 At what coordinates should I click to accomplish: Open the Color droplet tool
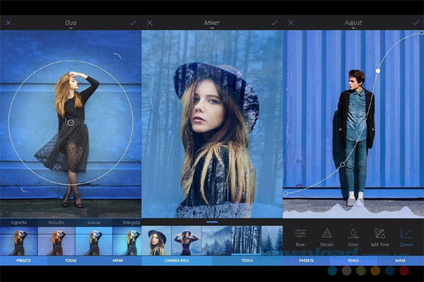[x=354, y=237]
